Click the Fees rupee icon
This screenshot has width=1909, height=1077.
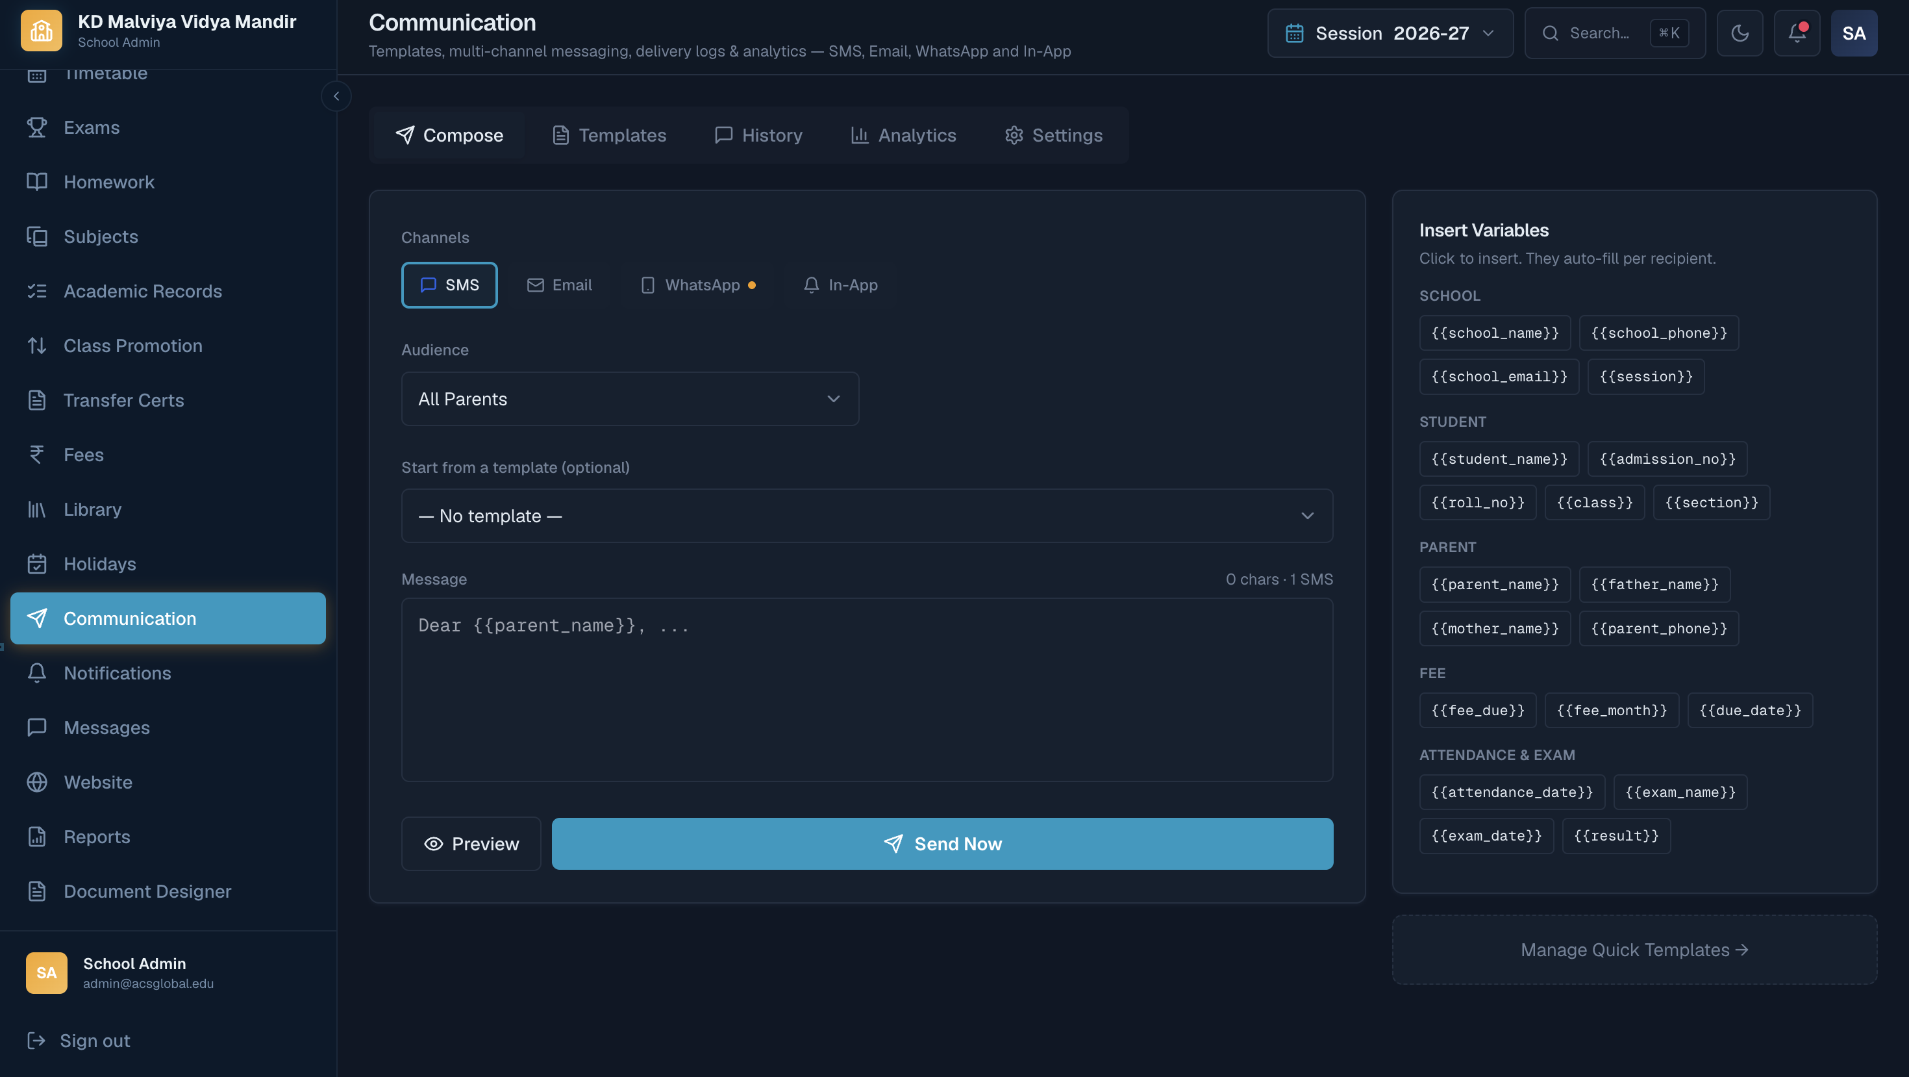37,454
